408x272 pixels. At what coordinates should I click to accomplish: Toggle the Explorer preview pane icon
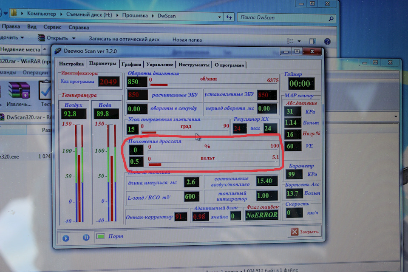313,41
